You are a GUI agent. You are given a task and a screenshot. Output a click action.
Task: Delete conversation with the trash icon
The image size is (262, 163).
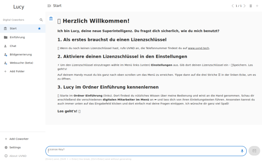click(251, 6)
